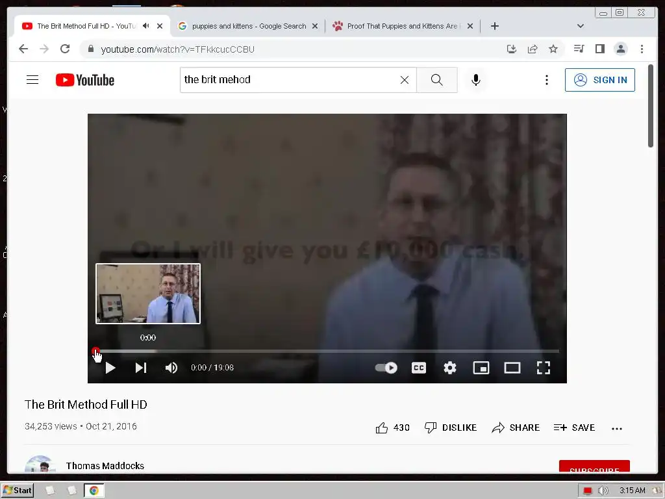Share this video

[516, 428]
